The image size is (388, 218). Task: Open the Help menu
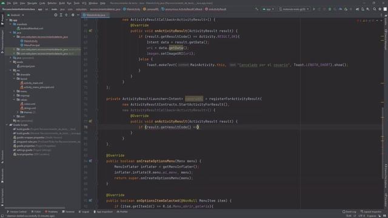[102, 3]
